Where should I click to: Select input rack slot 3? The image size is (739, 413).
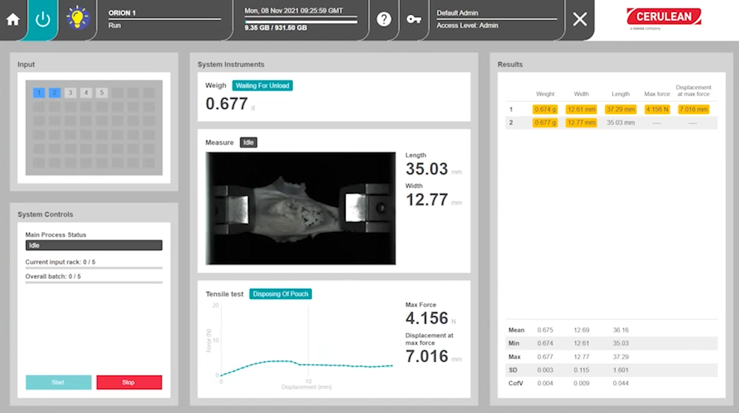pyautogui.click(x=70, y=93)
